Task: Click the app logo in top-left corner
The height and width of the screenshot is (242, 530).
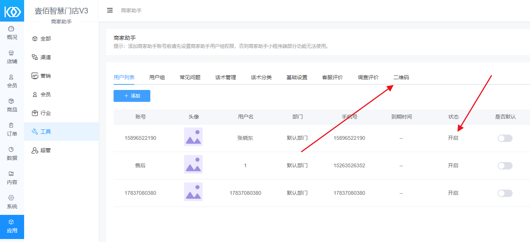Action: point(12,12)
